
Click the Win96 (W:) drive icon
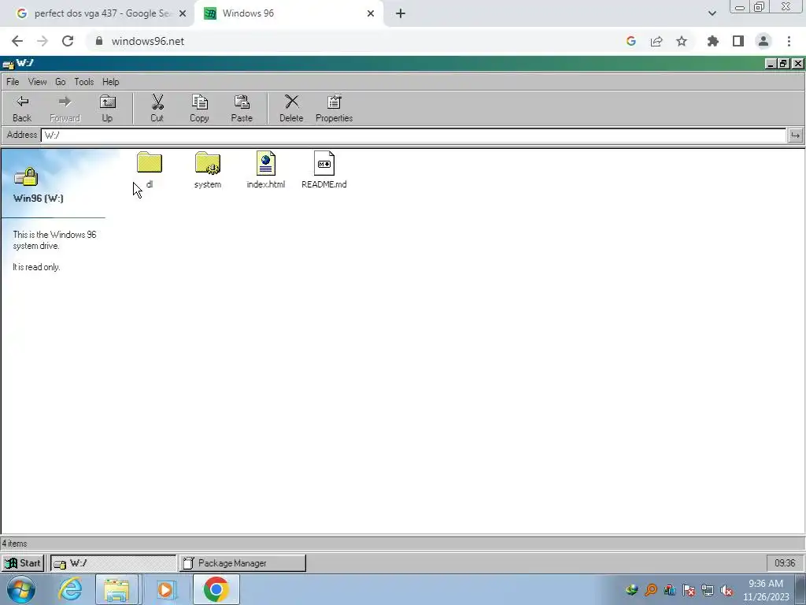pyautogui.click(x=26, y=177)
